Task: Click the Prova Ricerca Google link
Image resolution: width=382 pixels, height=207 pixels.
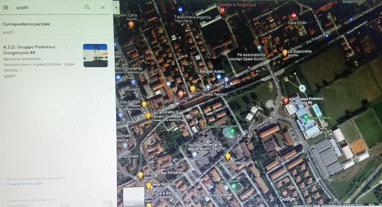Action: click(x=24, y=183)
